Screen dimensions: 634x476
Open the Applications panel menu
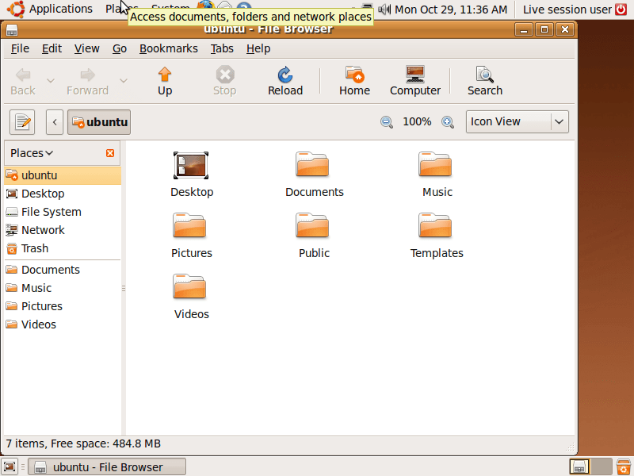pyautogui.click(x=50, y=9)
